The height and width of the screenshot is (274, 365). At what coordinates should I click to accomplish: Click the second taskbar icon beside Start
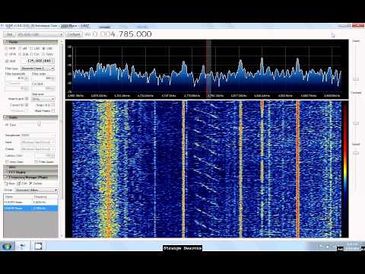click(x=22, y=246)
